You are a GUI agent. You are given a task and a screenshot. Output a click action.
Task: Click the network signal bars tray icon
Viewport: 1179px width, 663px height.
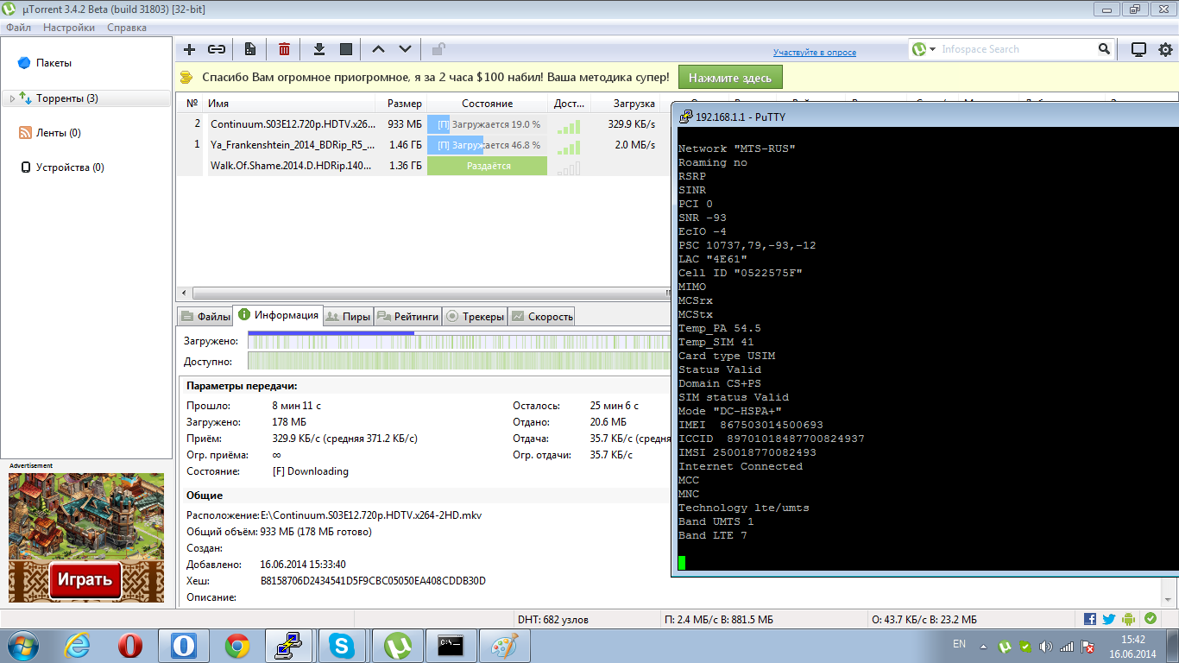coord(1067,647)
